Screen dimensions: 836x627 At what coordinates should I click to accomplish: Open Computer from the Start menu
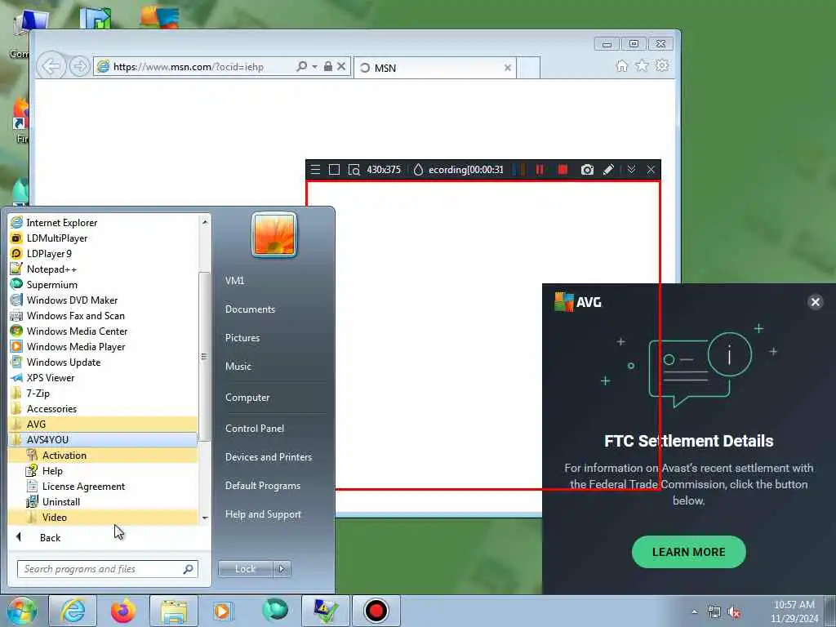[x=247, y=398]
